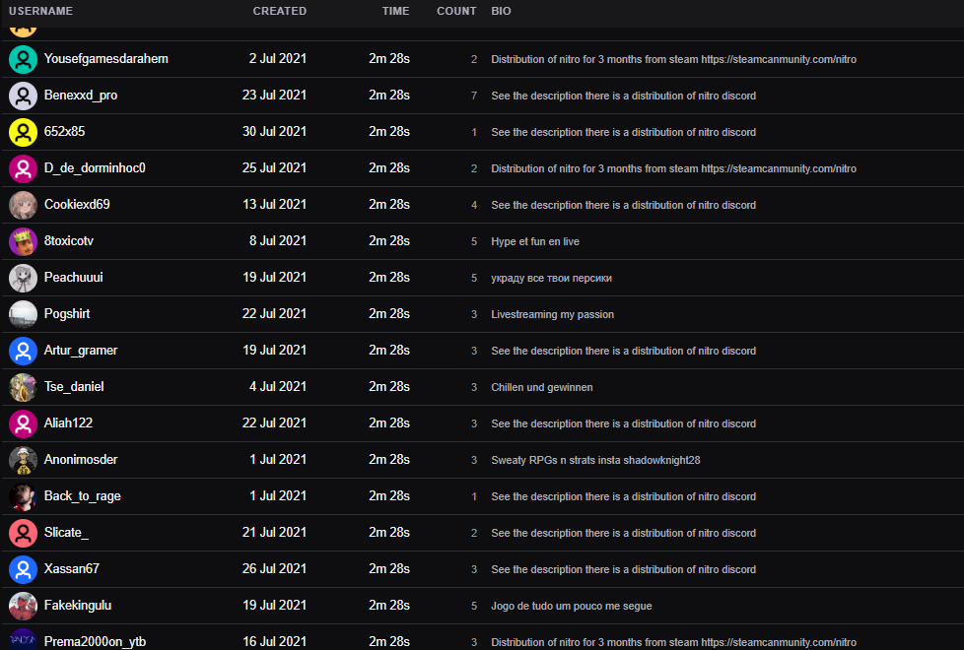Click Cookiexd69's profile picture

[23, 205]
